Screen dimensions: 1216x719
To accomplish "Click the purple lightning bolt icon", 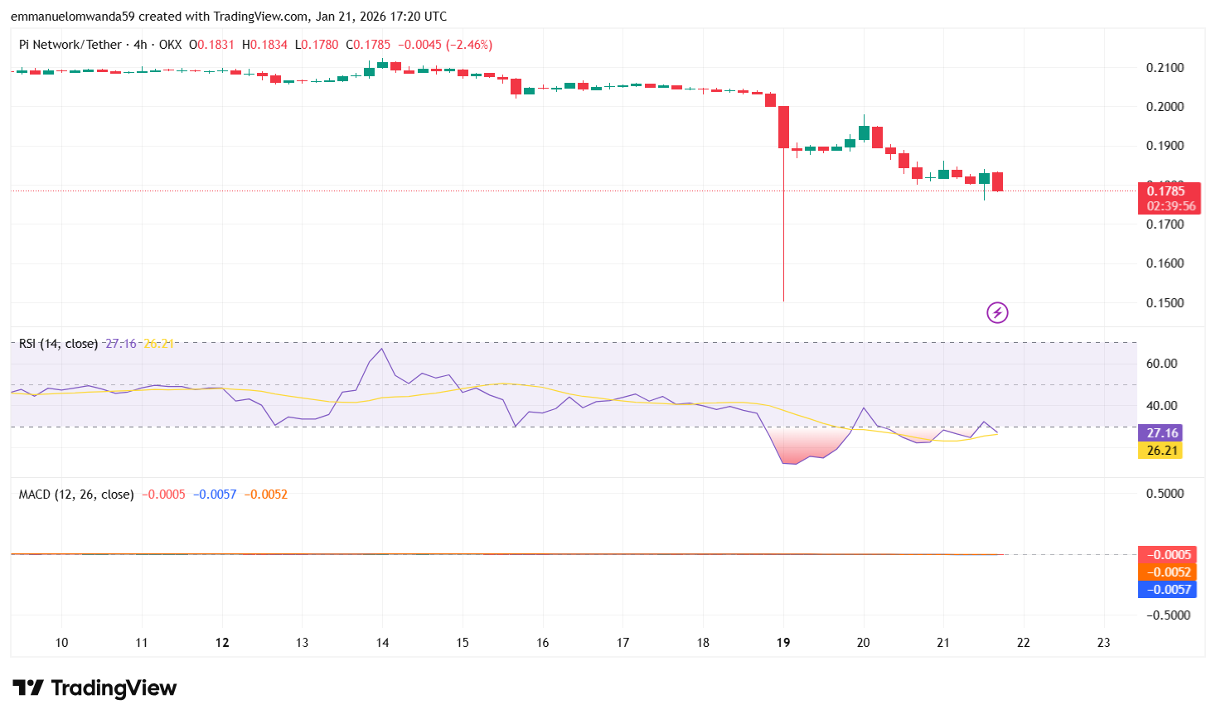I will click(x=997, y=312).
